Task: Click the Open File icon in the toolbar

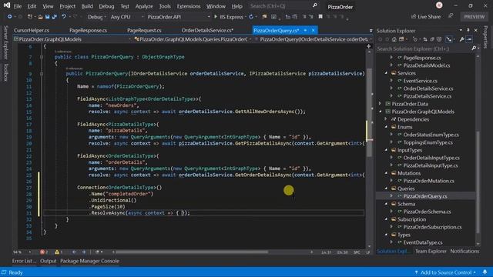Action: pyautogui.click(x=40, y=17)
